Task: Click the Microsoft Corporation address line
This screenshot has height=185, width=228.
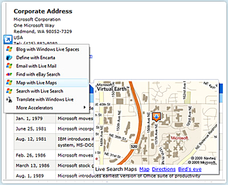Action: tap(37, 19)
